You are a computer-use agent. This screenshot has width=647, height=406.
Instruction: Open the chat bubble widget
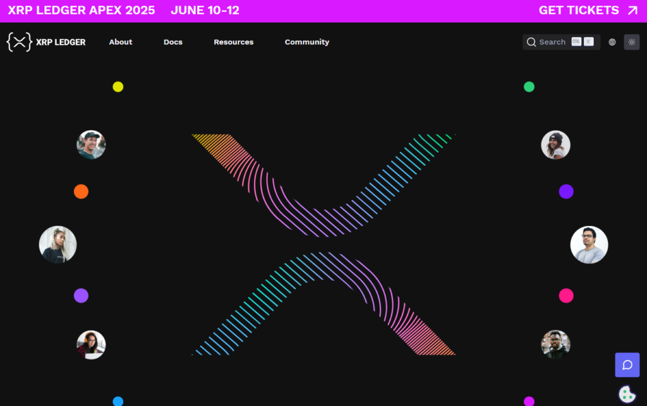[x=627, y=365]
